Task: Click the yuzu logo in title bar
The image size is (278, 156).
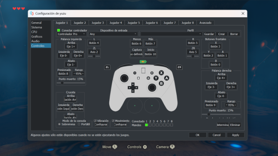Action: tap(32, 13)
